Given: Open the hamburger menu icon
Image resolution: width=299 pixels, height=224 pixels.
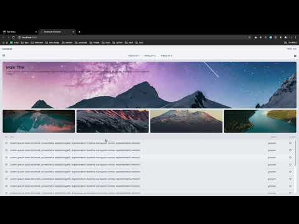Looking at the screenshot, I should click(x=4, y=56).
